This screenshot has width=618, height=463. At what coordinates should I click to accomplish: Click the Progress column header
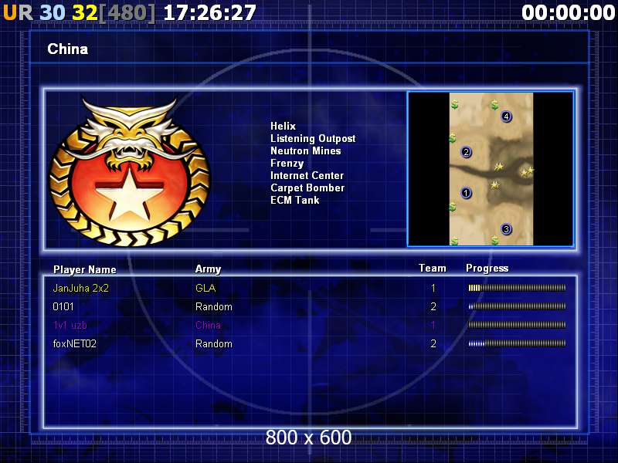click(487, 269)
